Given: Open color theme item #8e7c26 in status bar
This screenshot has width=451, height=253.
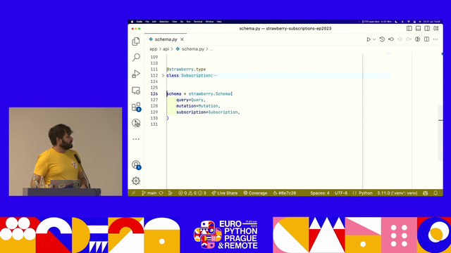Looking at the screenshot, I should (285, 193).
